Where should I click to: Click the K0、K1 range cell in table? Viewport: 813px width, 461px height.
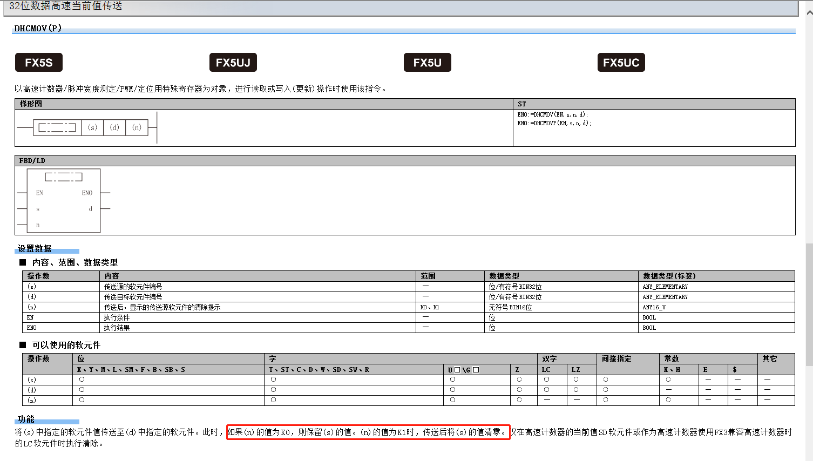pyautogui.click(x=430, y=307)
